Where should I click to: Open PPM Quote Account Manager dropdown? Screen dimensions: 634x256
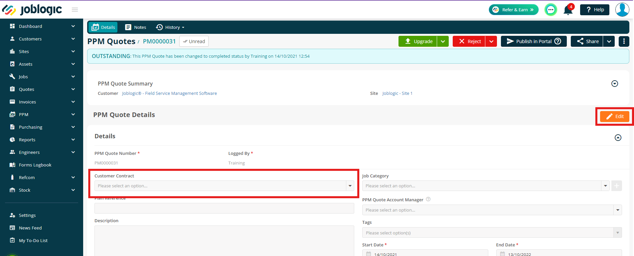coord(492,210)
